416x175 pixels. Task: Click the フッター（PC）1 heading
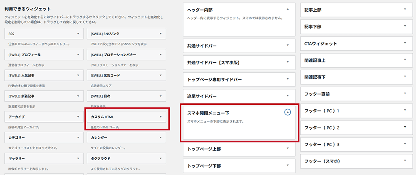[322, 111]
